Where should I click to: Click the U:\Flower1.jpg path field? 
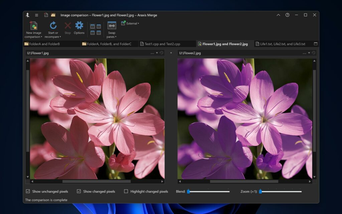point(87,53)
